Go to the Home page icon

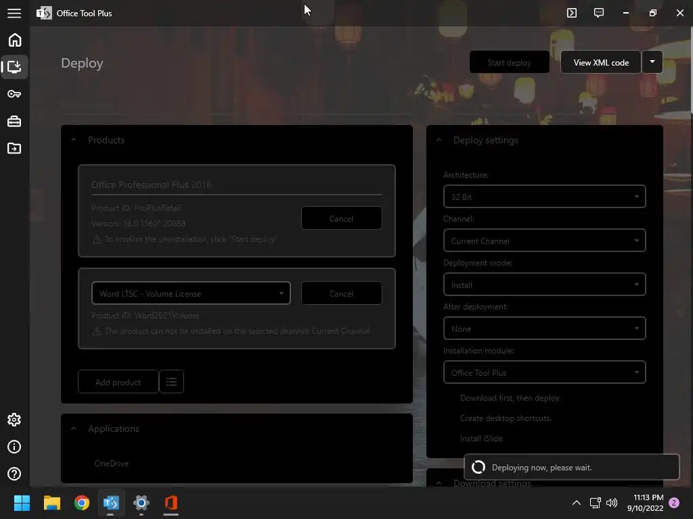point(15,40)
